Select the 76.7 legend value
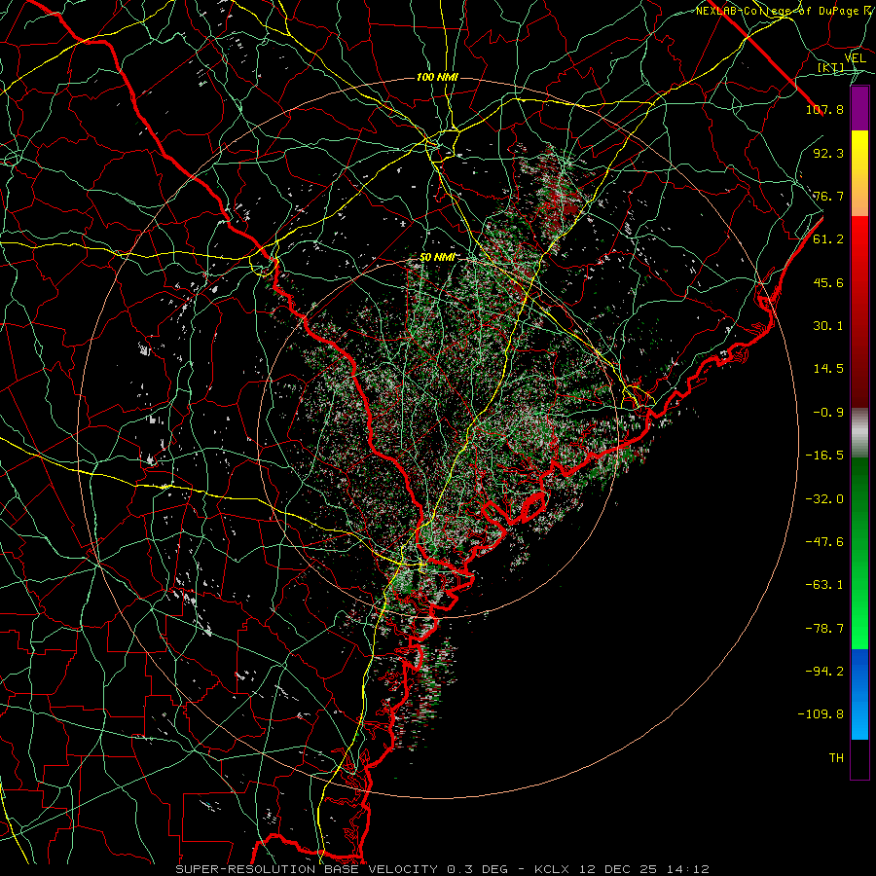Viewport: 876px width, 876px height. [828, 196]
